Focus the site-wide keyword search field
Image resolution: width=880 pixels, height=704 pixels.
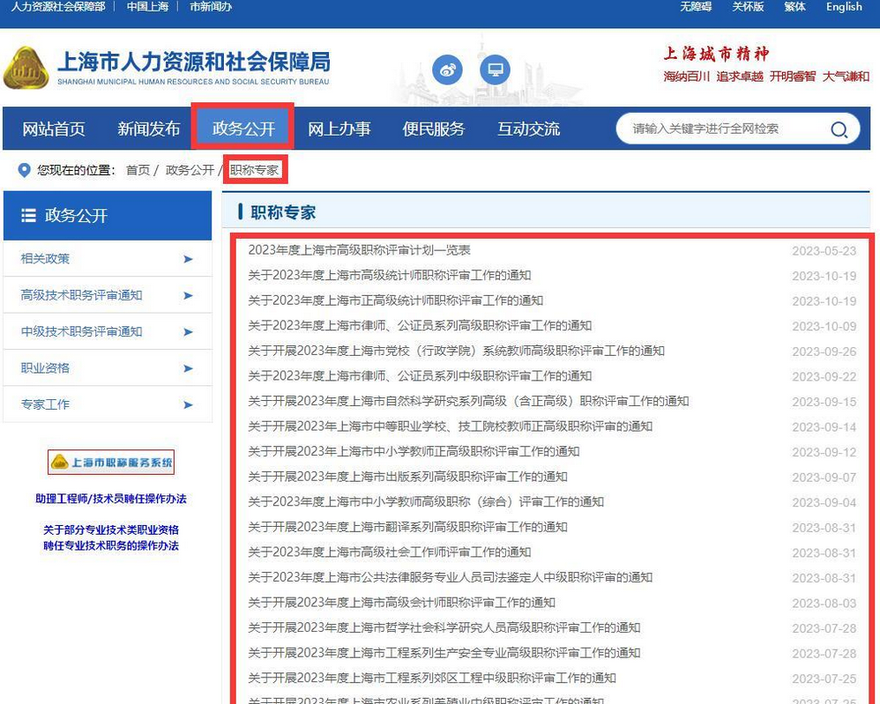724,129
